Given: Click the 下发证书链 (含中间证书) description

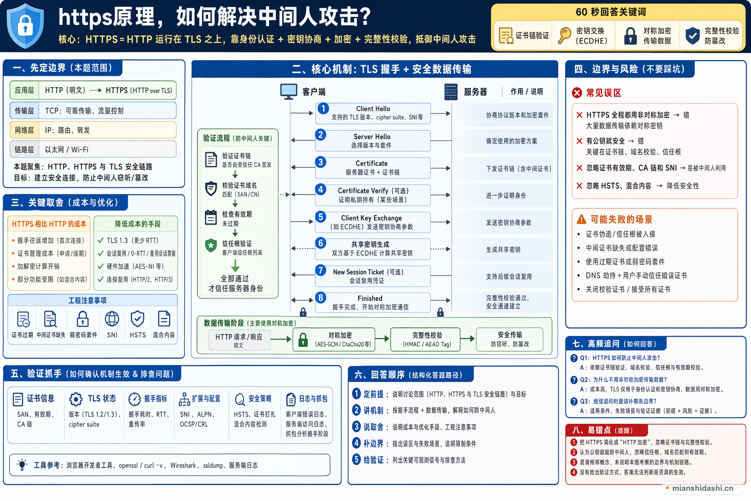Looking at the screenshot, I should click(518, 168).
